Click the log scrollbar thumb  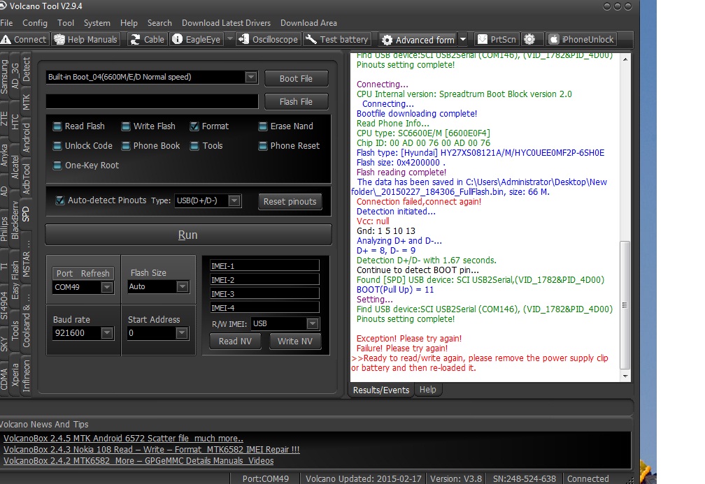pos(625,305)
